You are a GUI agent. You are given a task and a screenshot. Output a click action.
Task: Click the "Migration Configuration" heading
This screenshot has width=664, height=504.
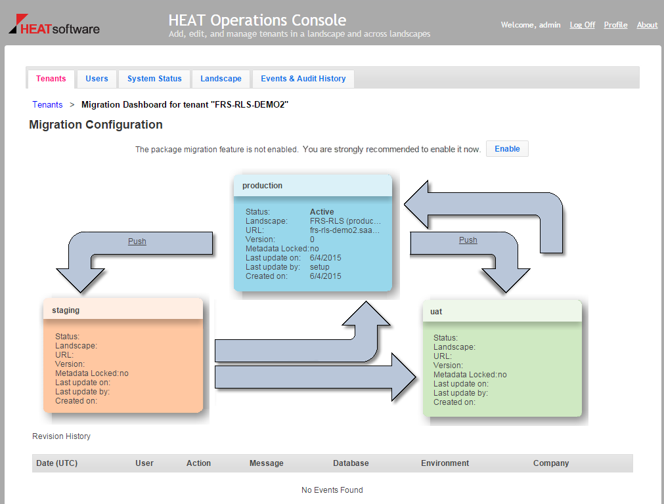click(96, 125)
